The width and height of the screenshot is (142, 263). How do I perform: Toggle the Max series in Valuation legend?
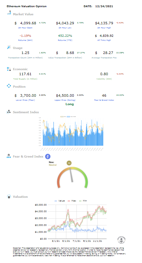pos(72,201)
